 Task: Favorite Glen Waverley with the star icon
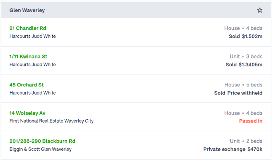pyautogui.click(x=259, y=10)
